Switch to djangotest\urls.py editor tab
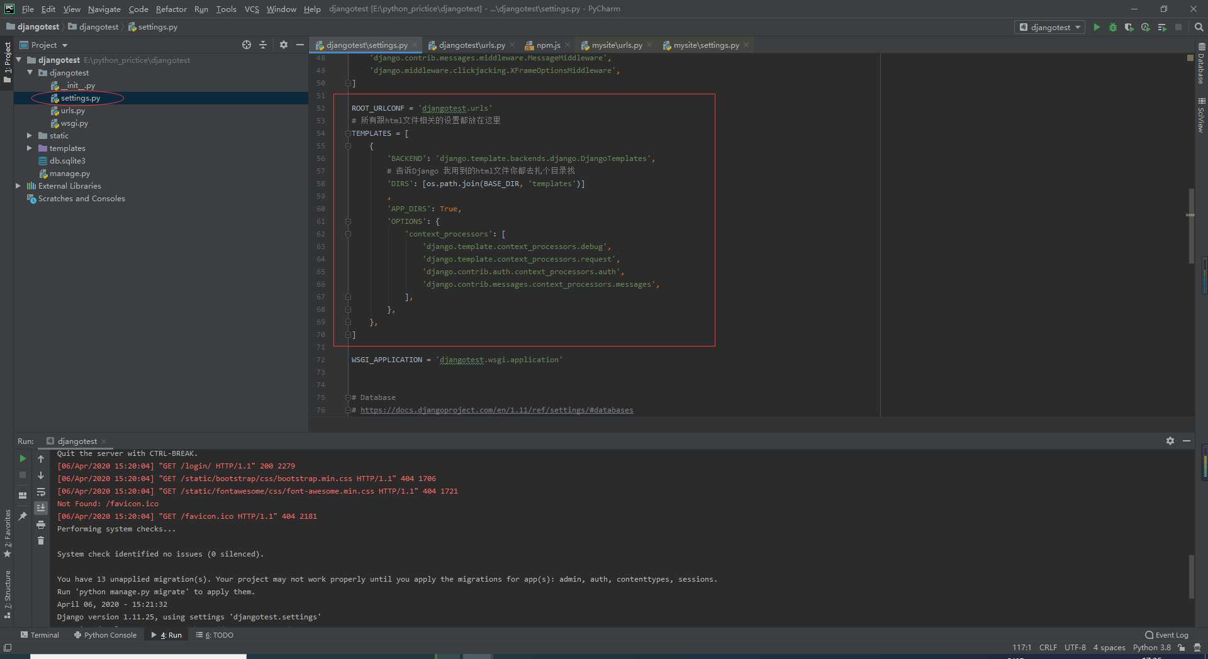The height and width of the screenshot is (659, 1208). click(471, 45)
